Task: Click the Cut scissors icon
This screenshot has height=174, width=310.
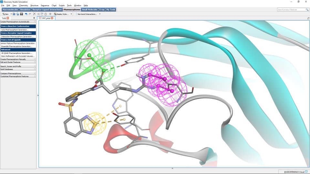Action: coord(38,14)
